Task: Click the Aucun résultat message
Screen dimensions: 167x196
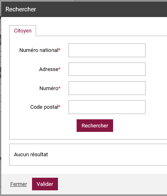Action: [31, 155]
